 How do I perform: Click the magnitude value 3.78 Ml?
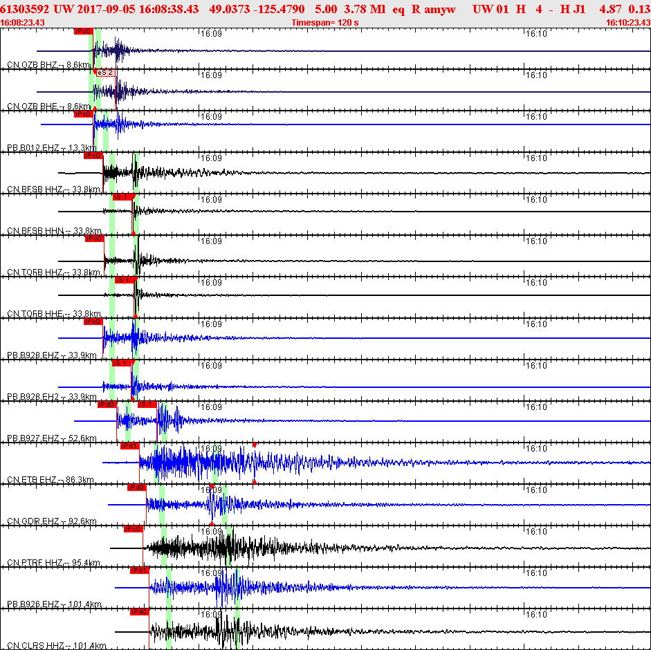click(365, 9)
